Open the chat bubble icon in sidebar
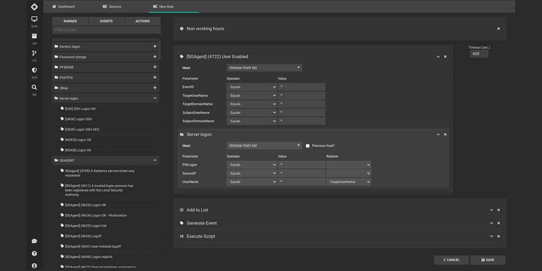542x271 pixels. click(x=34, y=241)
